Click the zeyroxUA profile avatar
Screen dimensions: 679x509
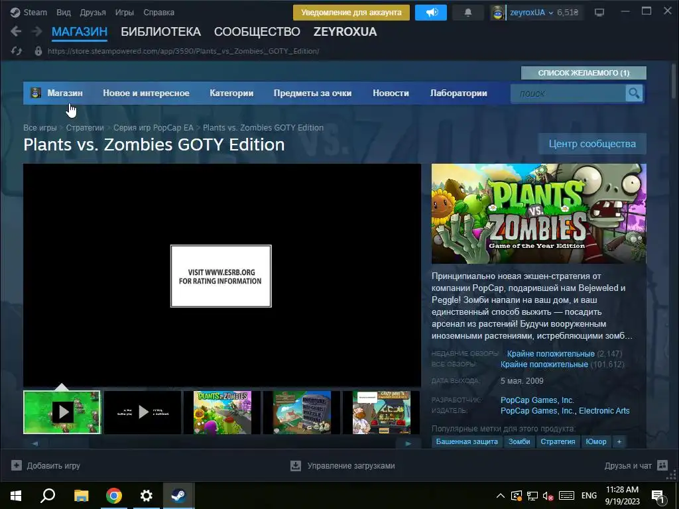[x=498, y=13]
